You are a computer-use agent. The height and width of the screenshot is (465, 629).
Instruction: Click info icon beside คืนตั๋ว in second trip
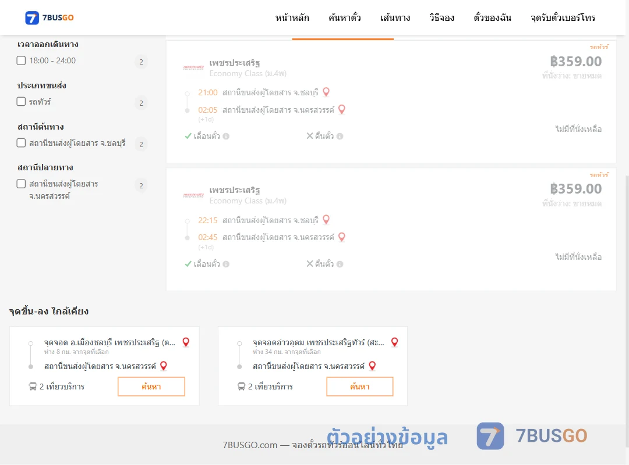tap(340, 264)
